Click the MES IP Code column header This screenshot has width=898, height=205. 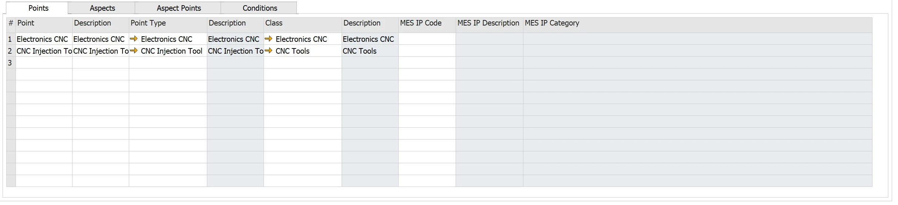(427, 23)
